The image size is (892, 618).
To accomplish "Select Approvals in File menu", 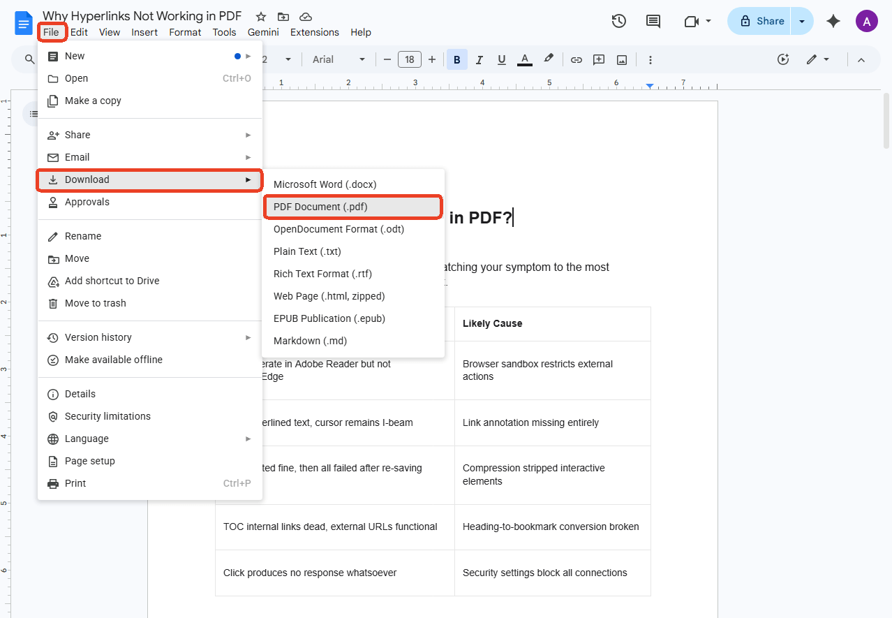I will pos(150,202).
